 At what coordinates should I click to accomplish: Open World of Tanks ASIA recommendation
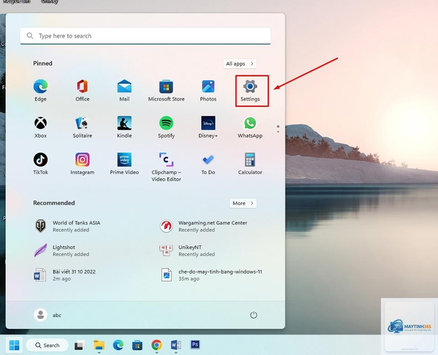point(67,226)
